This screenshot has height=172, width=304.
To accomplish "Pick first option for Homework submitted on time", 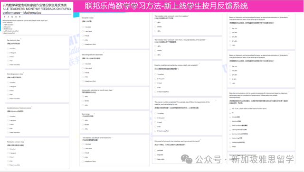I will tap(83, 97).
